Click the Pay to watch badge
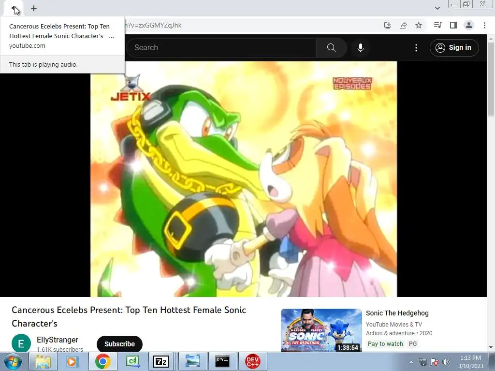Screen dimensions: 495x371 (x=385, y=344)
